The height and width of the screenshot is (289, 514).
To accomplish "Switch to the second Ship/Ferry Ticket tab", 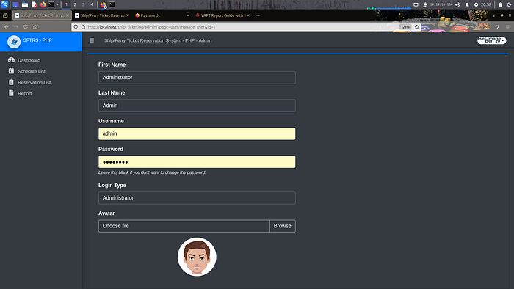I will tap(101, 15).
